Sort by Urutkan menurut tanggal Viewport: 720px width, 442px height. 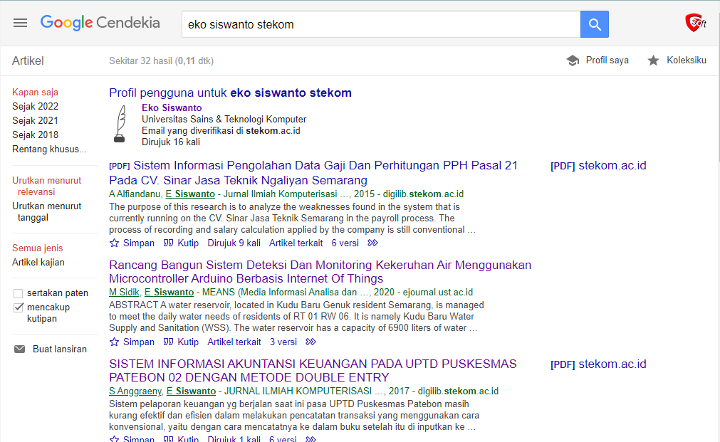click(x=46, y=211)
